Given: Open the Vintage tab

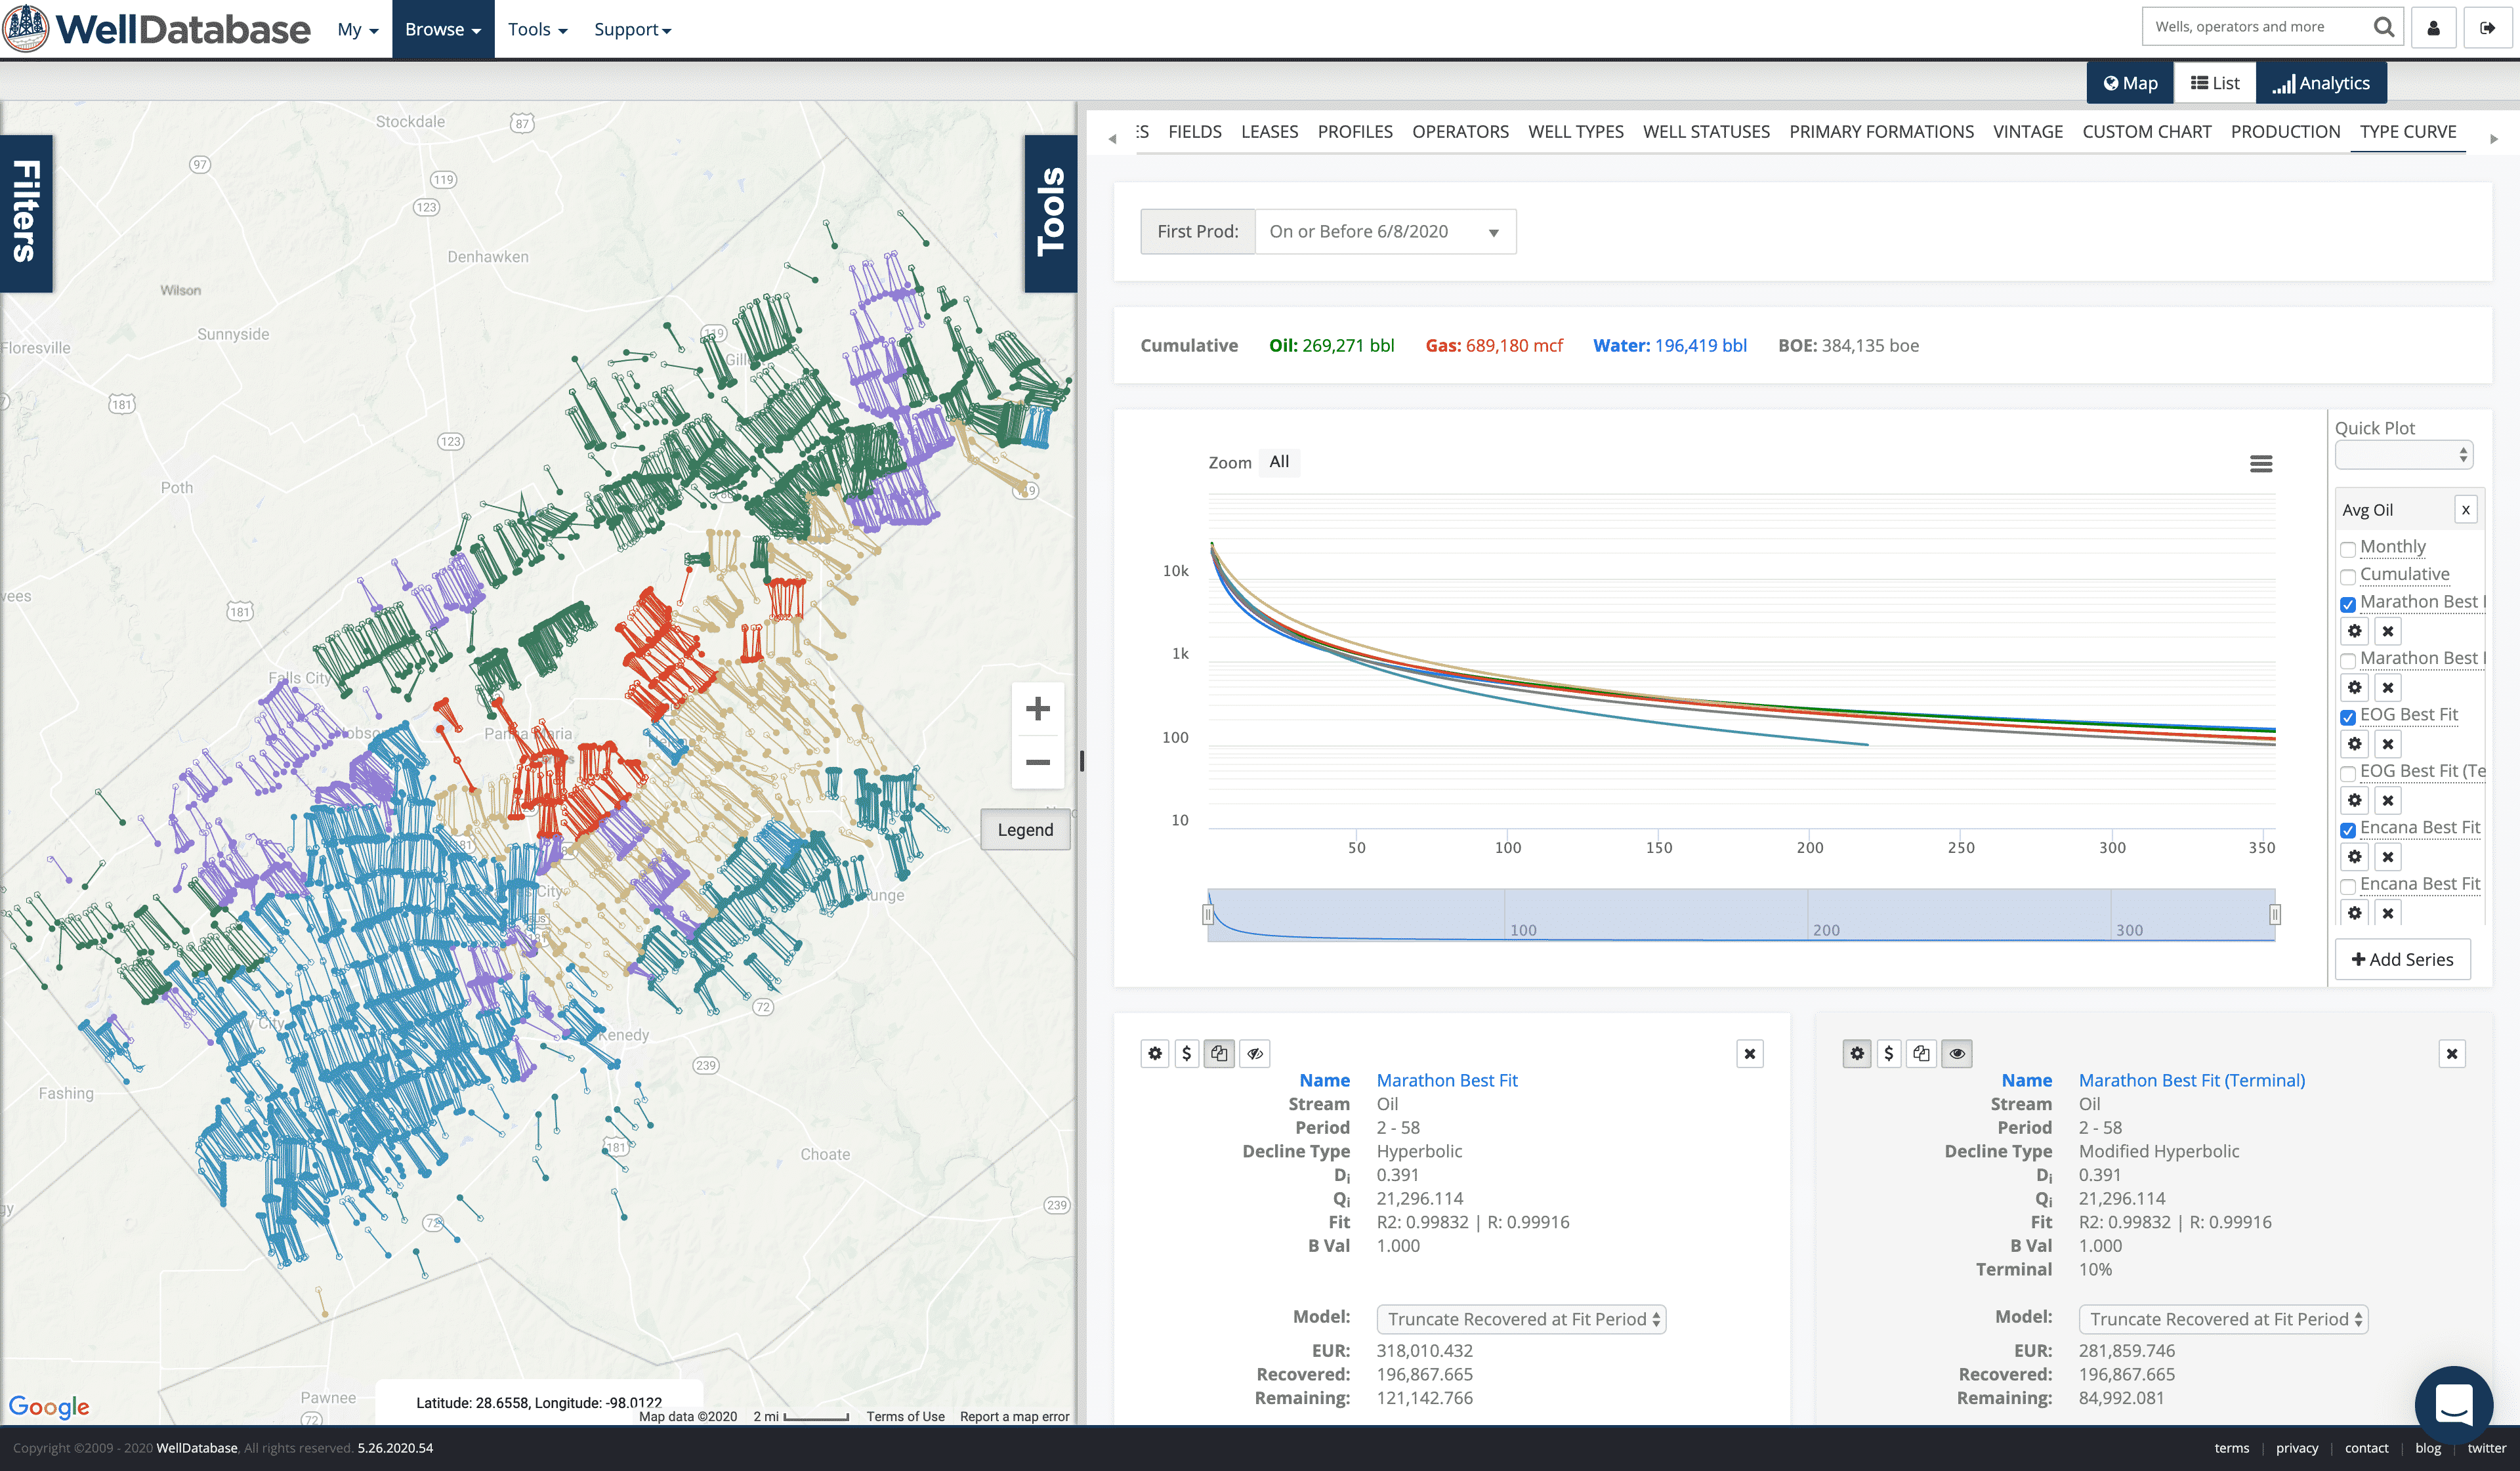Looking at the screenshot, I should [2027, 131].
